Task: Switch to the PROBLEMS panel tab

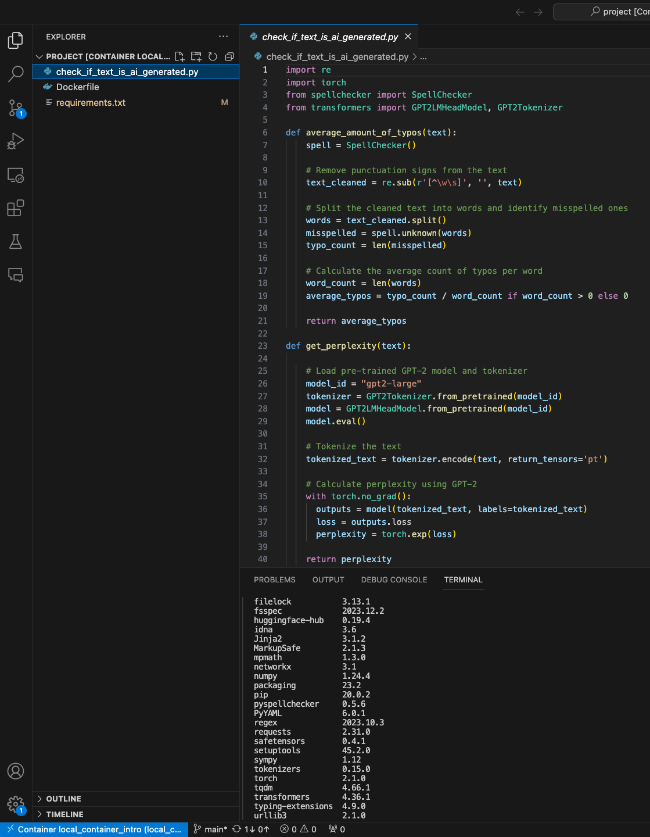Action: [x=274, y=580]
